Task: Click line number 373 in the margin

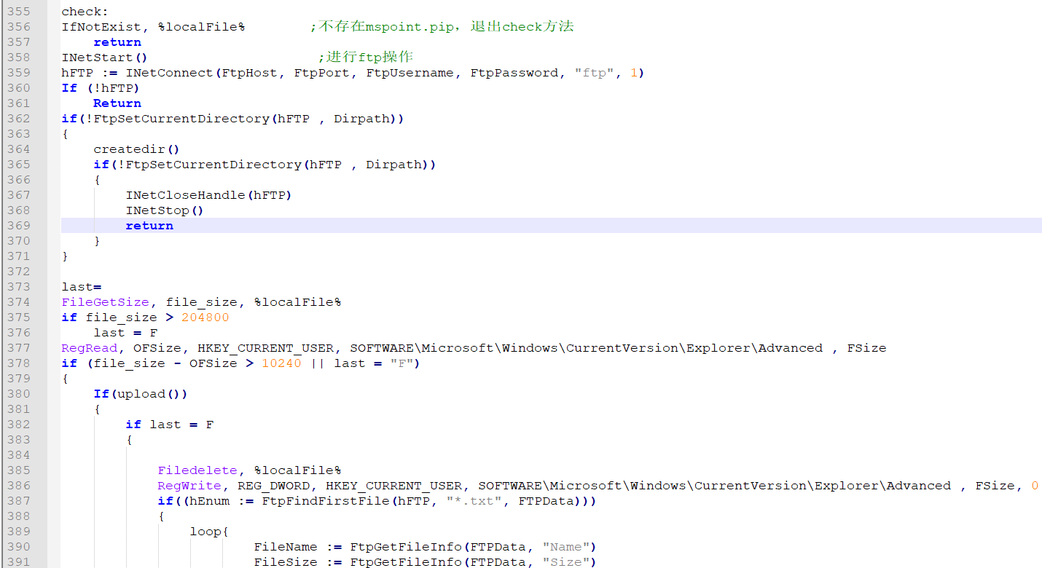Action: [x=19, y=287]
